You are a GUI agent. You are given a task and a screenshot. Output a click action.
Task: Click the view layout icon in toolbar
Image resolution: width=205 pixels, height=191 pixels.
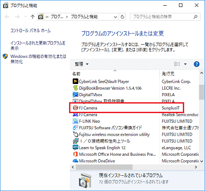[x=177, y=64]
